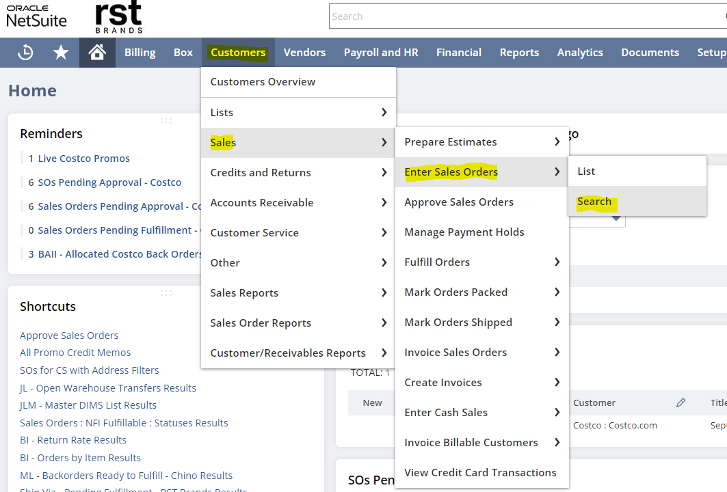The width and height of the screenshot is (727, 492).
Task: Open SOs for CS with Address Filters shortcut
Action: [x=90, y=370]
